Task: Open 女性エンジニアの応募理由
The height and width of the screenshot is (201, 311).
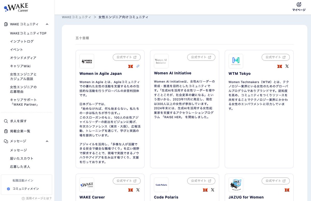Action: tap(23, 89)
